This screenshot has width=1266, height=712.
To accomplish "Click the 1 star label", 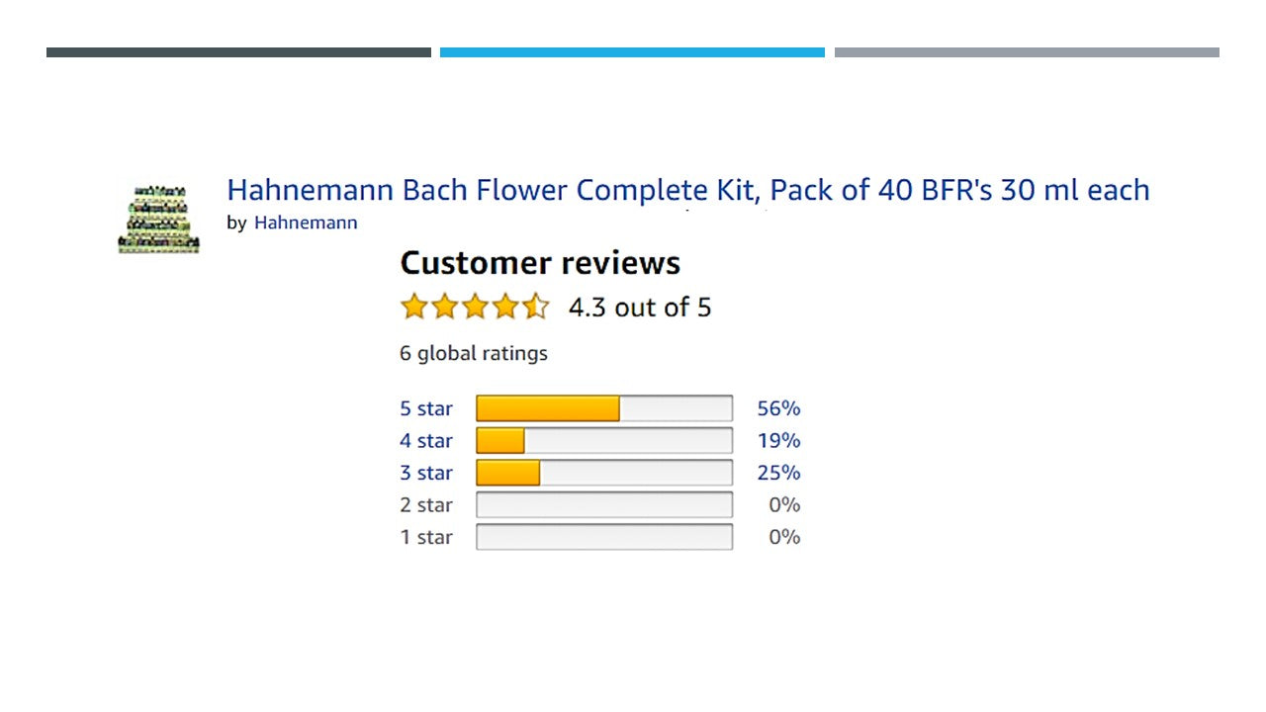I will click(426, 537).
